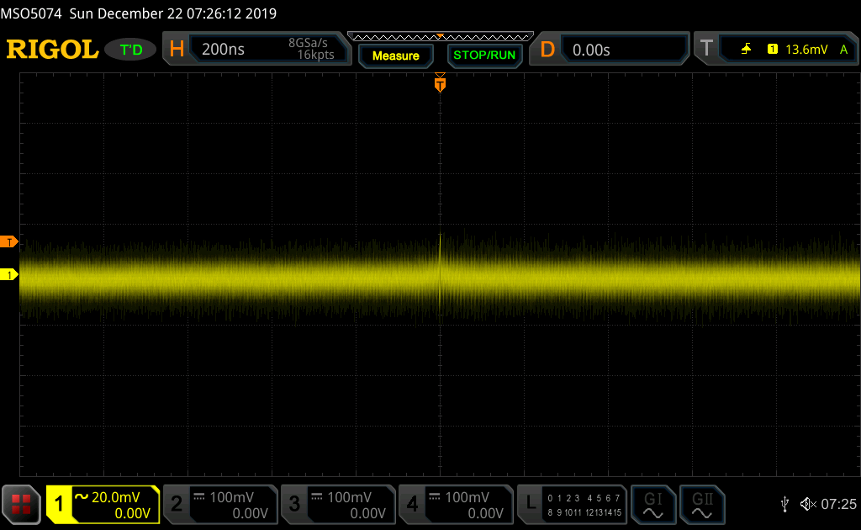Screen dimensions: 861x530
Task: Click the T'D trigger status indicator
Action: pos(130,50)
